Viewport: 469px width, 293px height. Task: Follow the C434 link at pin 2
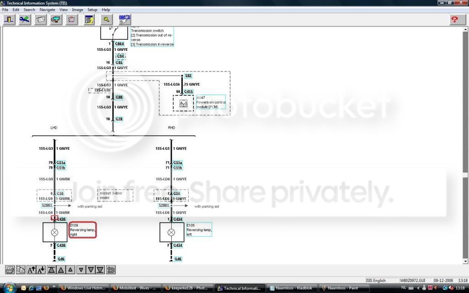click(x=178, y=245)
